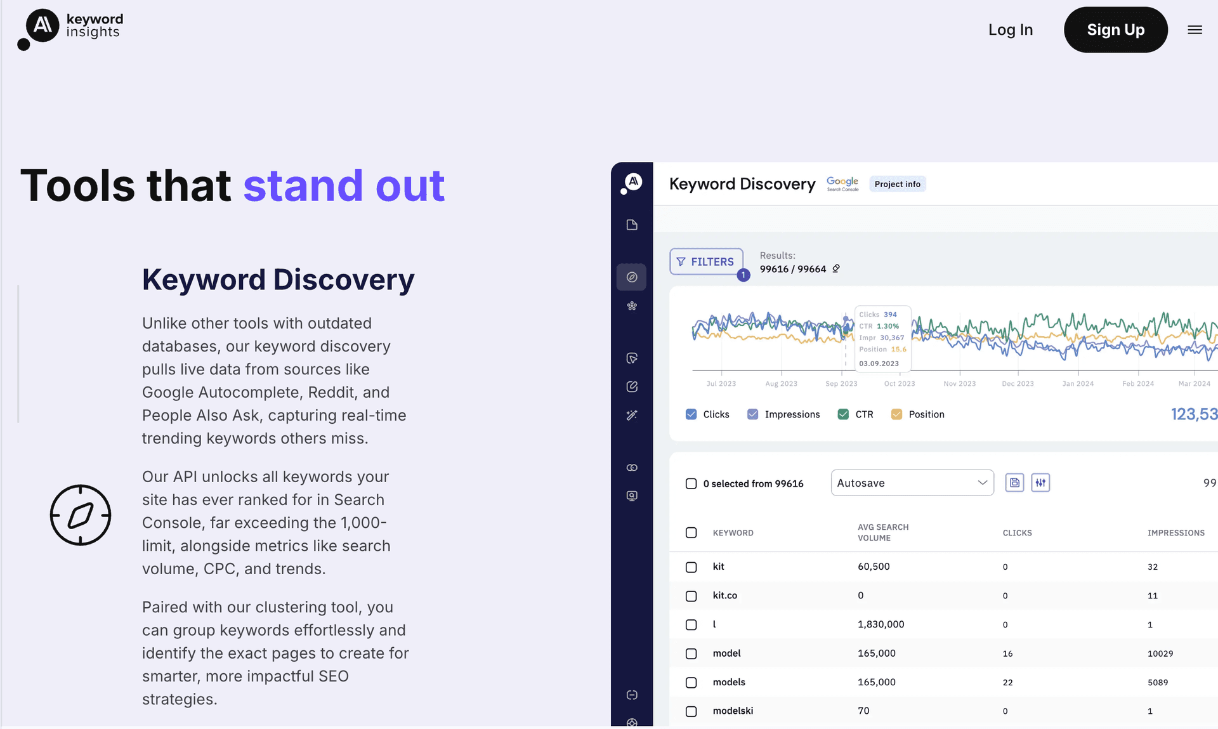Check the box for keyword 'kit'
Viewport: 1218px width, 729px height.
[x=691, y=567]
